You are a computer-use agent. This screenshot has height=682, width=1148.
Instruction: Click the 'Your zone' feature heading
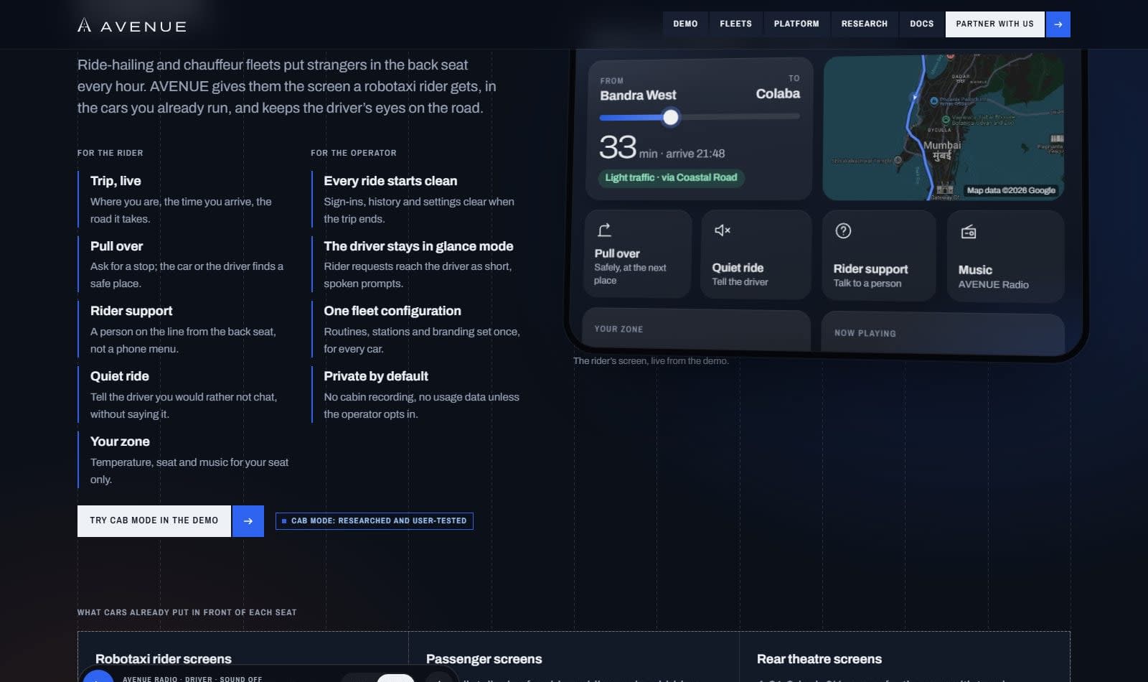pyautogui.click(x=120, y=442)
